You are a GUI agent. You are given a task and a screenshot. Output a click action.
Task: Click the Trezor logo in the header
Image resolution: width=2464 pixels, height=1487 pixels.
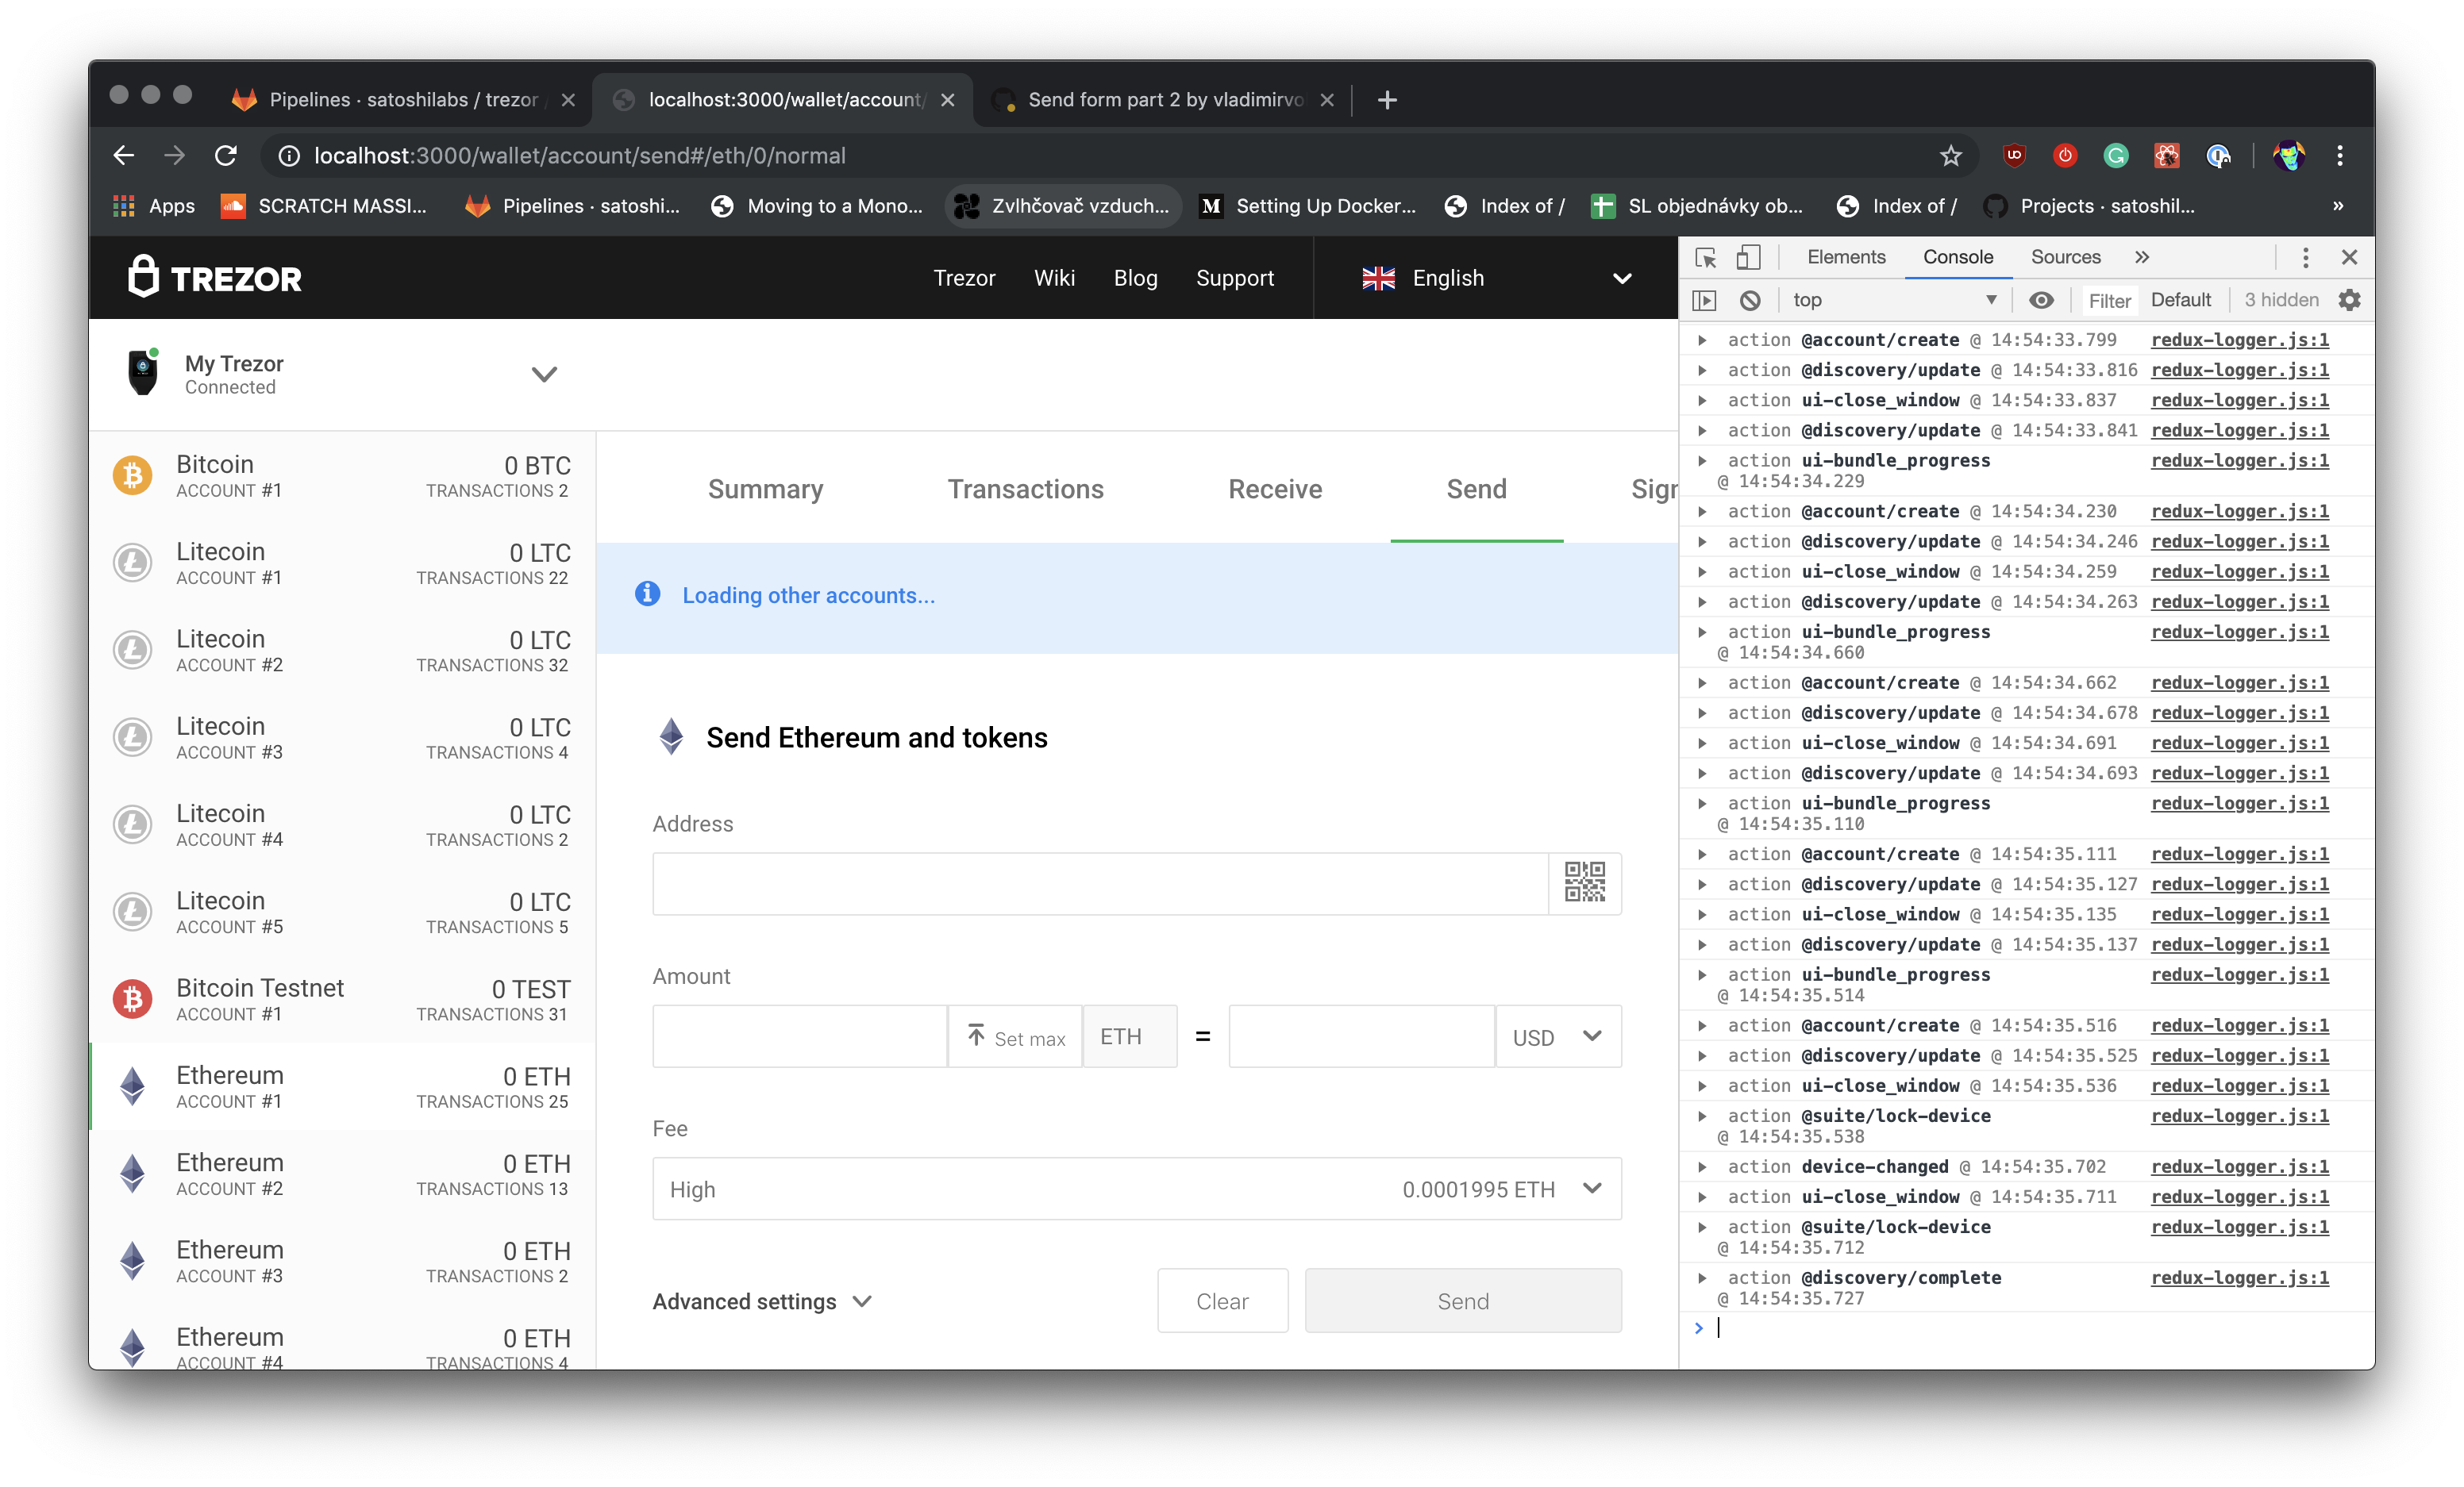tap(213, 277)
